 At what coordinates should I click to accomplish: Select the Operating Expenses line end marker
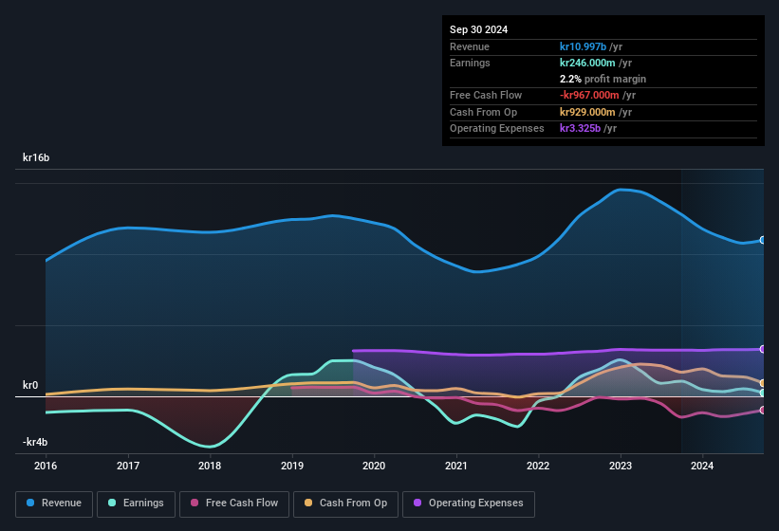(x=763, y=349)
